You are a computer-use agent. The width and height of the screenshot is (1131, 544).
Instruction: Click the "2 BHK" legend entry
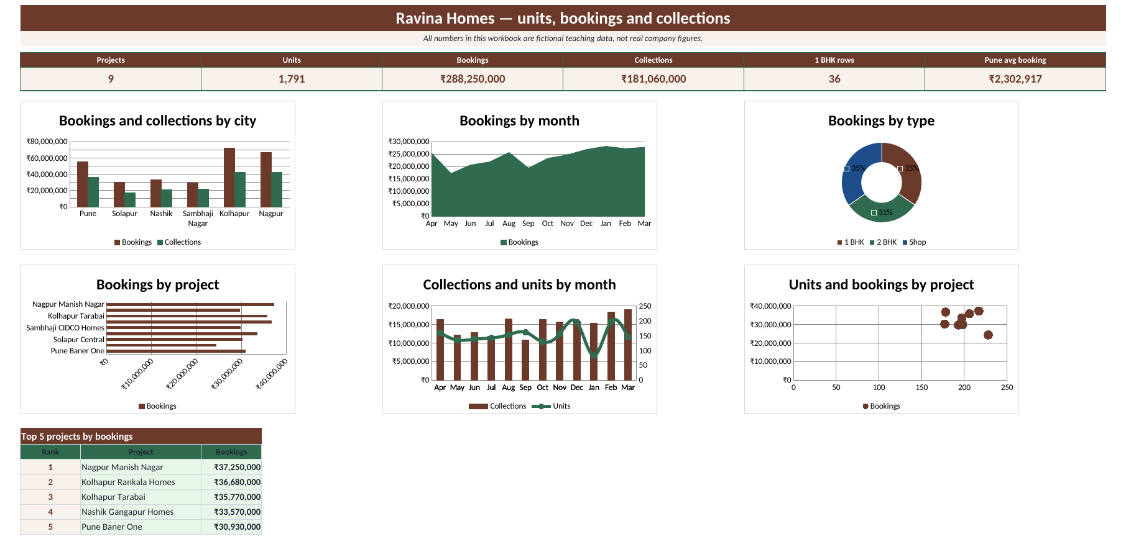click(x=883, y=242)
